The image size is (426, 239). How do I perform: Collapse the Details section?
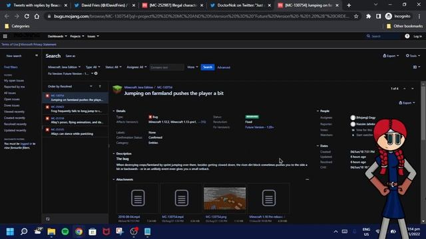[x=114, y=111]
